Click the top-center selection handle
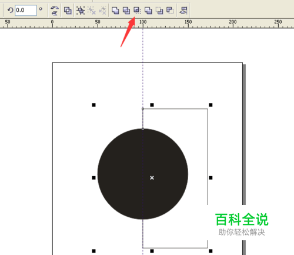Image resolution: width=294 pixels, height=255 pixels. 152,105
